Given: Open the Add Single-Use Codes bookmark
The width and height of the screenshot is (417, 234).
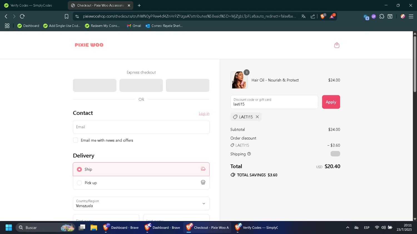Looking at the screenshot, I should (62, 26).
